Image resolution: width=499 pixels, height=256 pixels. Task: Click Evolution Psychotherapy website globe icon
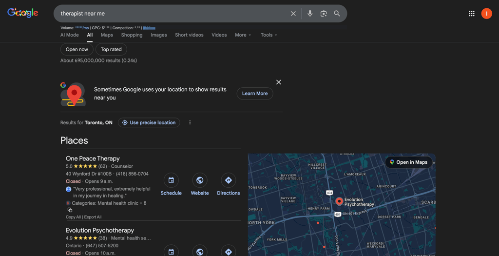200,252
